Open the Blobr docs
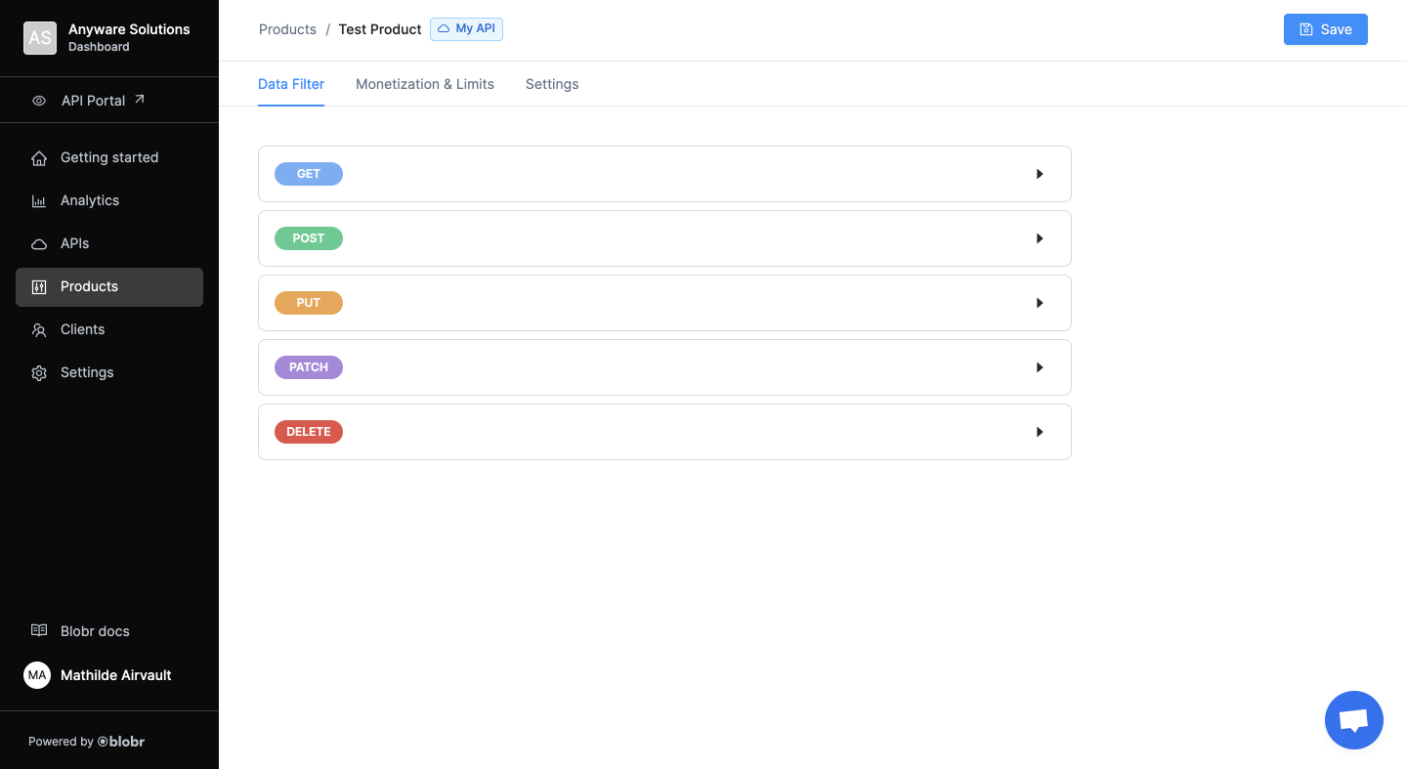The width and height of the screenshot is (1407, 769). [x=95, y=631]
